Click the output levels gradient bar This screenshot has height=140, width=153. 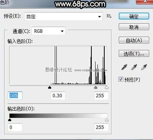coord(58,116)
